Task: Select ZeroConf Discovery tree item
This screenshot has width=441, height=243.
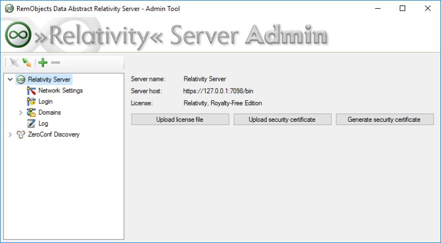Action: [53, 134]
